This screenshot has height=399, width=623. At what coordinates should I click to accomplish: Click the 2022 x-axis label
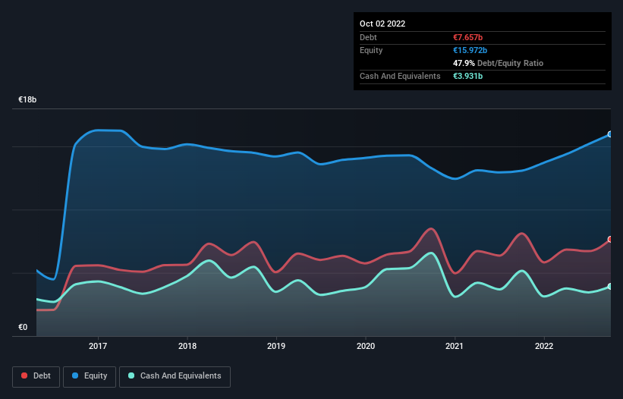point(544,346)
